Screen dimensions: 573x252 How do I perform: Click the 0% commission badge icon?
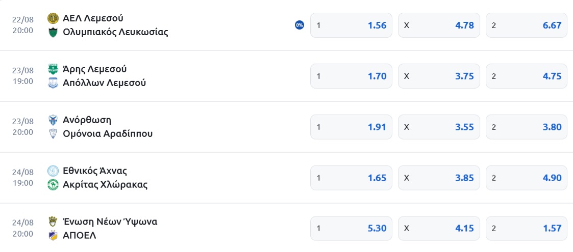click(300, 25)
